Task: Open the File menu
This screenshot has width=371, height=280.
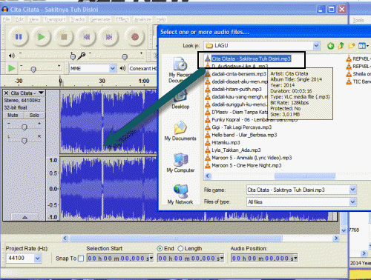Action: (7, 19)
